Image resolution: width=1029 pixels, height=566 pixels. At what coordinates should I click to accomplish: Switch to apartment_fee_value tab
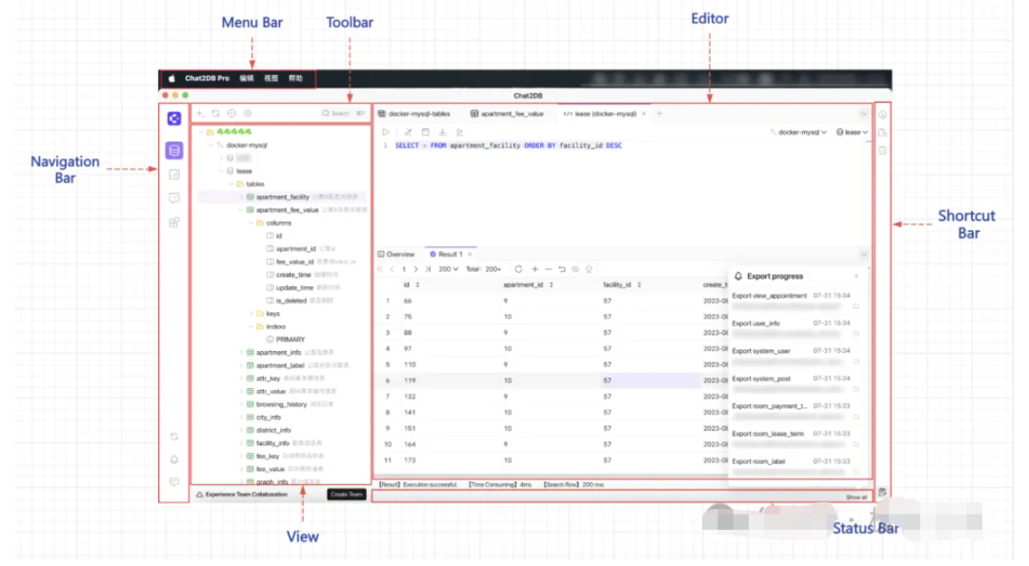click(507, 114)
